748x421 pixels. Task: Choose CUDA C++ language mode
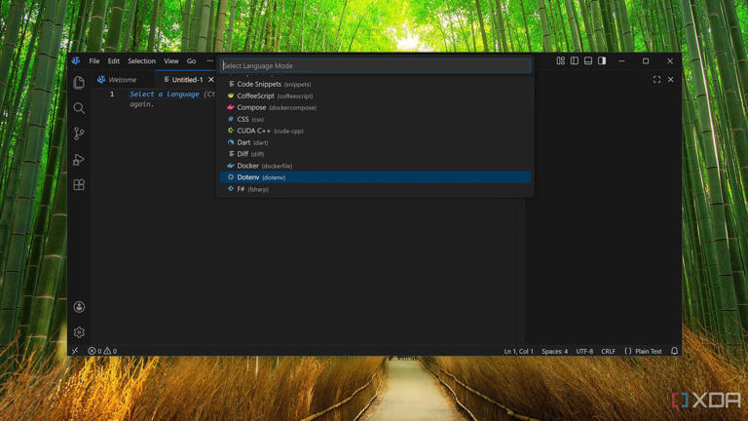[x=375, y=131]
